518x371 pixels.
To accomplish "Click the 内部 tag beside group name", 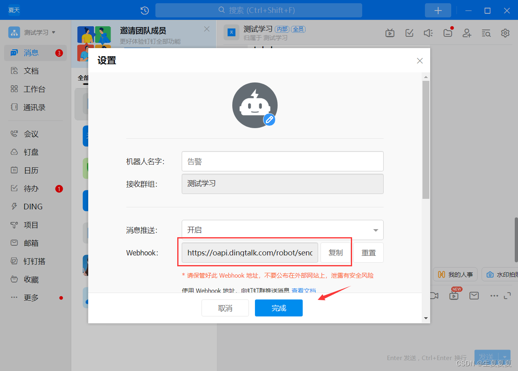I will pos(282,29).
